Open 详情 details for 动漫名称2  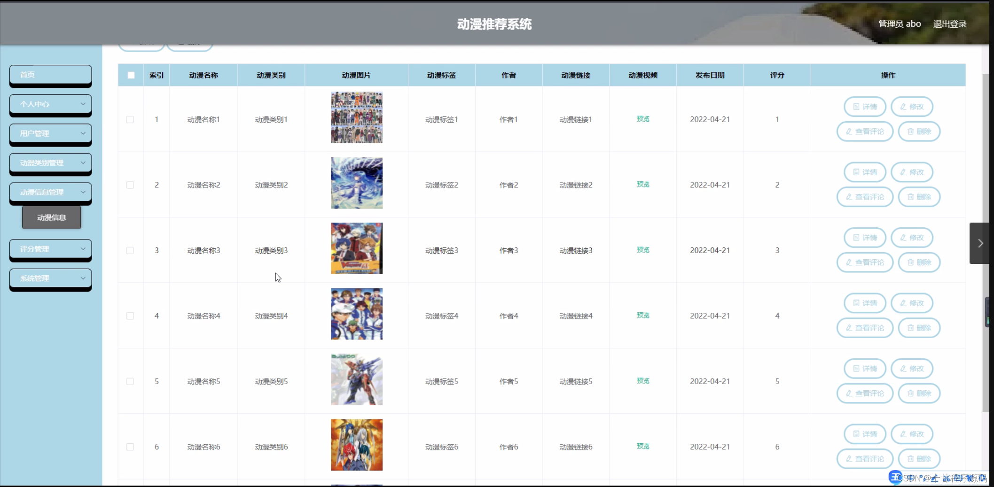(x=865, y=172)
